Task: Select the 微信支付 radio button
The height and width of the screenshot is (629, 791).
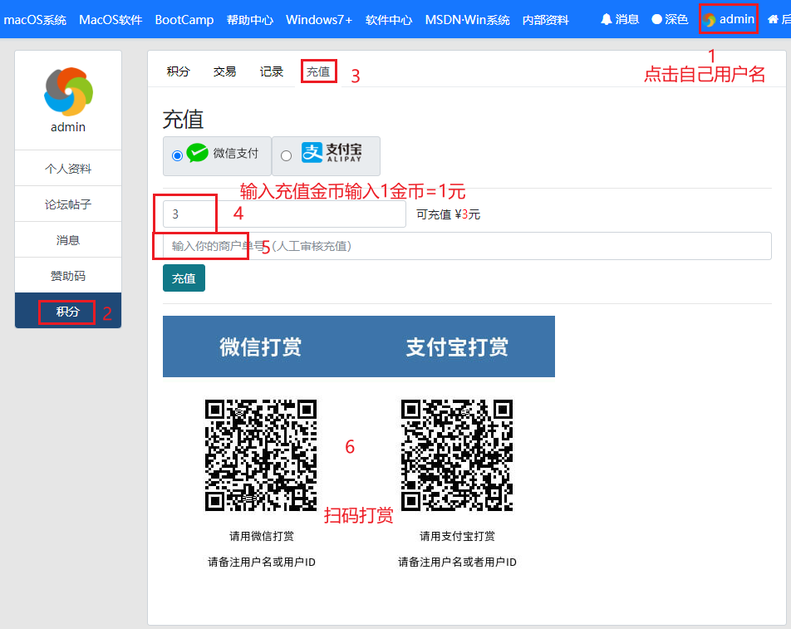Action: pos(177,155)
